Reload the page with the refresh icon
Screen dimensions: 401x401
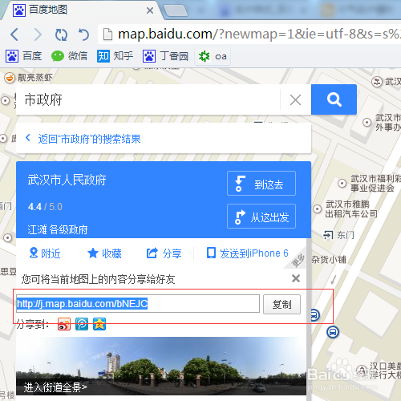61,34
